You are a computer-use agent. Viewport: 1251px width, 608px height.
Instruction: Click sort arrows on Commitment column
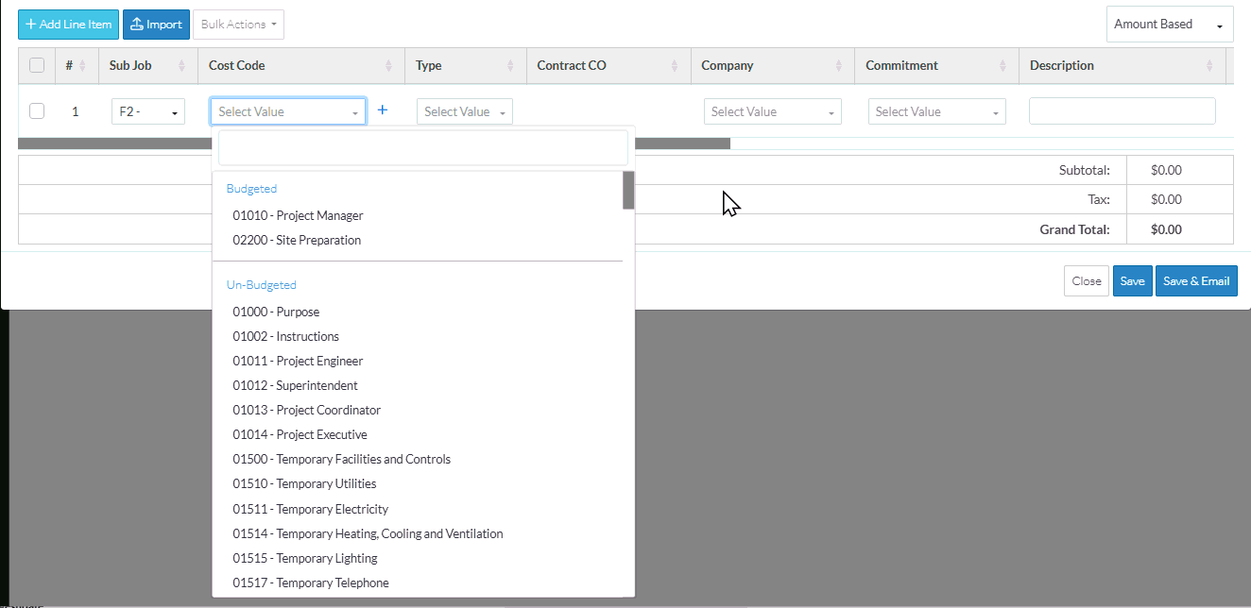pyautogui.click(x=1003, y=66)
